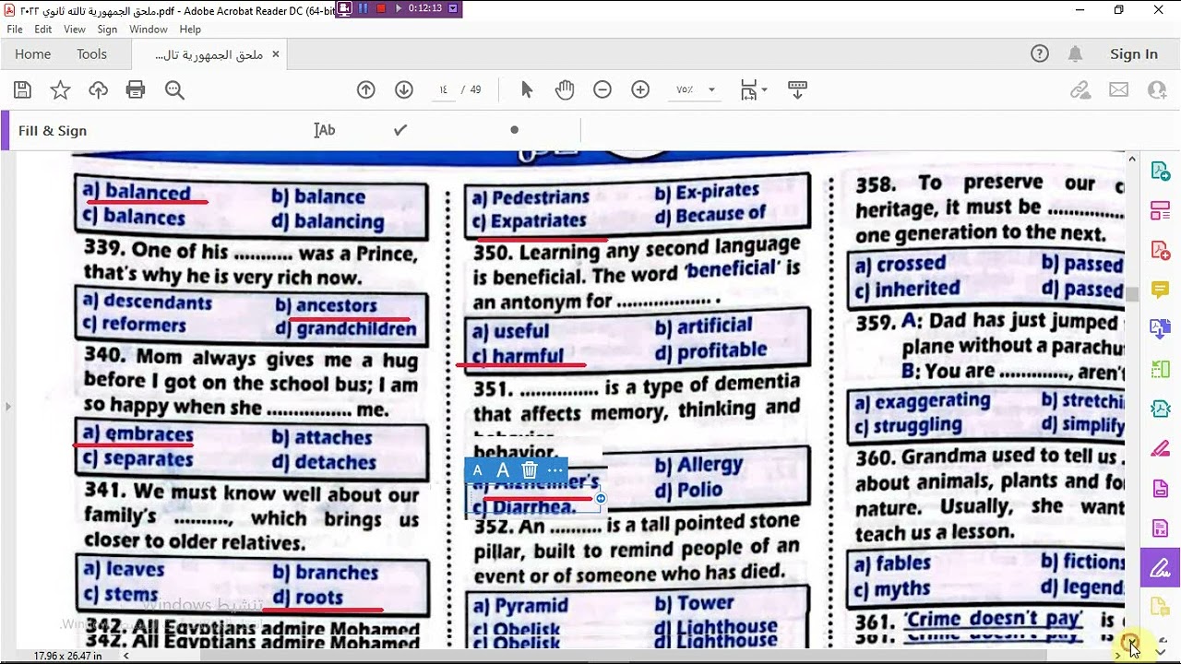
Task: Open the teal compress tool in right panel
Action: click(1160, 409)
